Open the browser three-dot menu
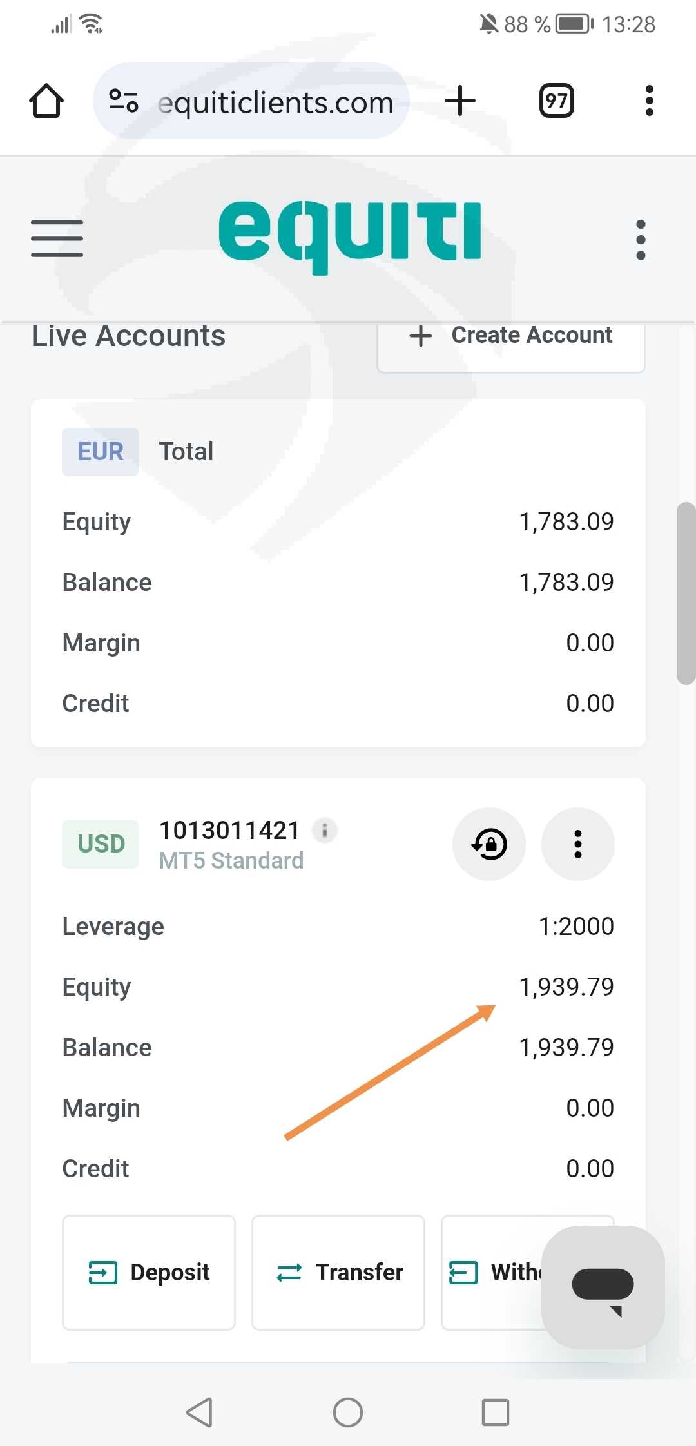This screenshot has height=1446, width=696. pos(650,101)
